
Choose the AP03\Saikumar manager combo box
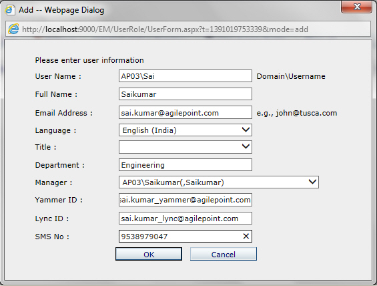click(219, 182)
